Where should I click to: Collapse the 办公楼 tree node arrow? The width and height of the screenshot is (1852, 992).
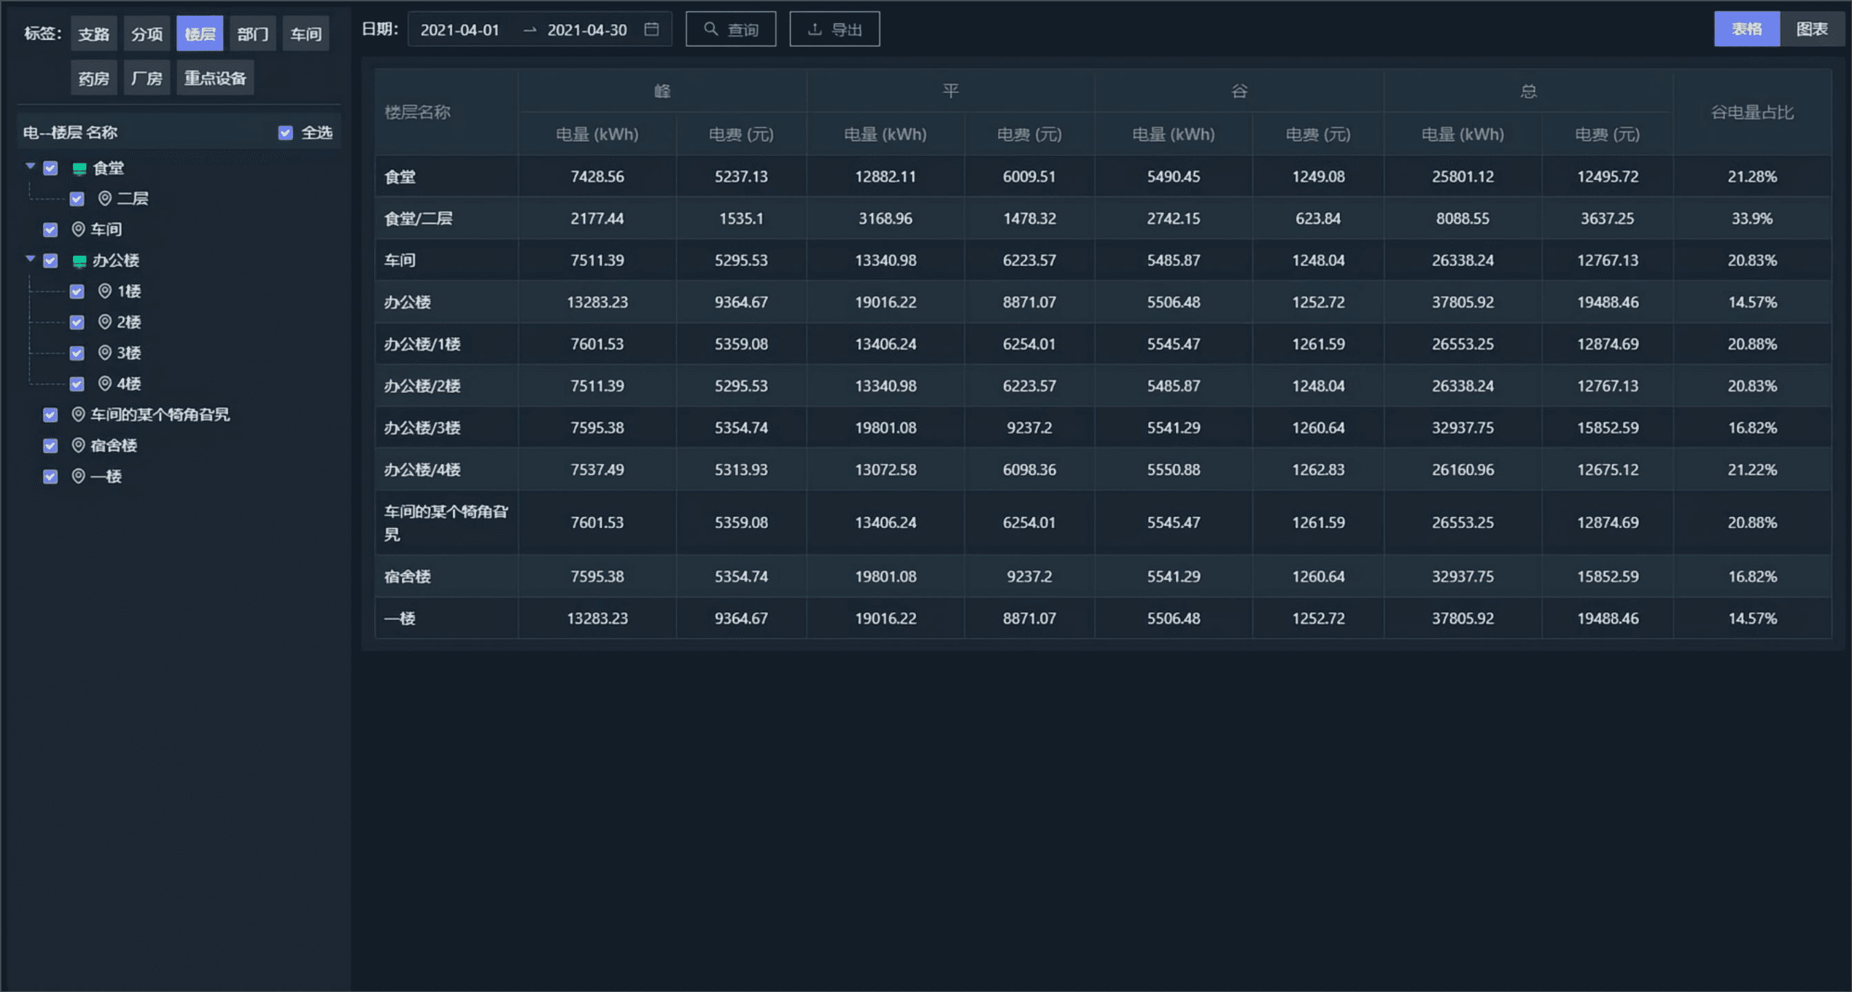coord(30,259)
